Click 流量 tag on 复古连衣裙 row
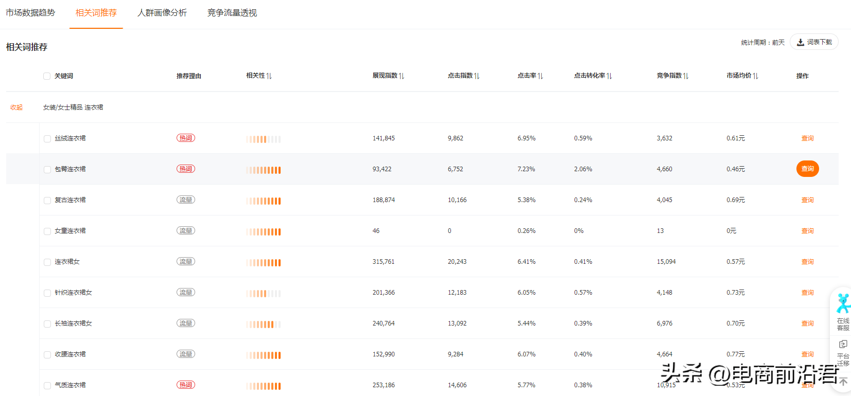 (x=186, y=200)
